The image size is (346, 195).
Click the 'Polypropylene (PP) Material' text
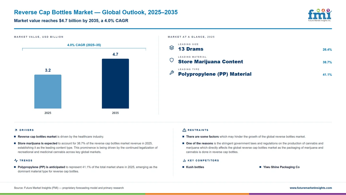pos(215,74)
